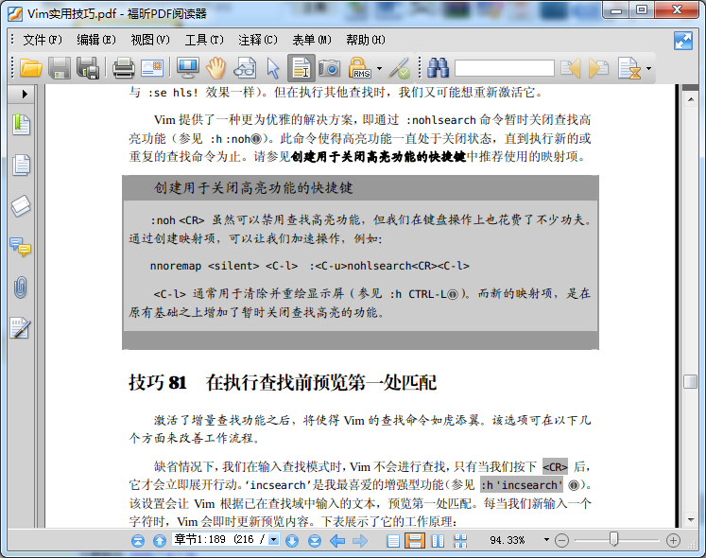The width and height of the screenshot is (706, 558).
Task: Open the 文件(F) menu
Action: tap(43, 40)
